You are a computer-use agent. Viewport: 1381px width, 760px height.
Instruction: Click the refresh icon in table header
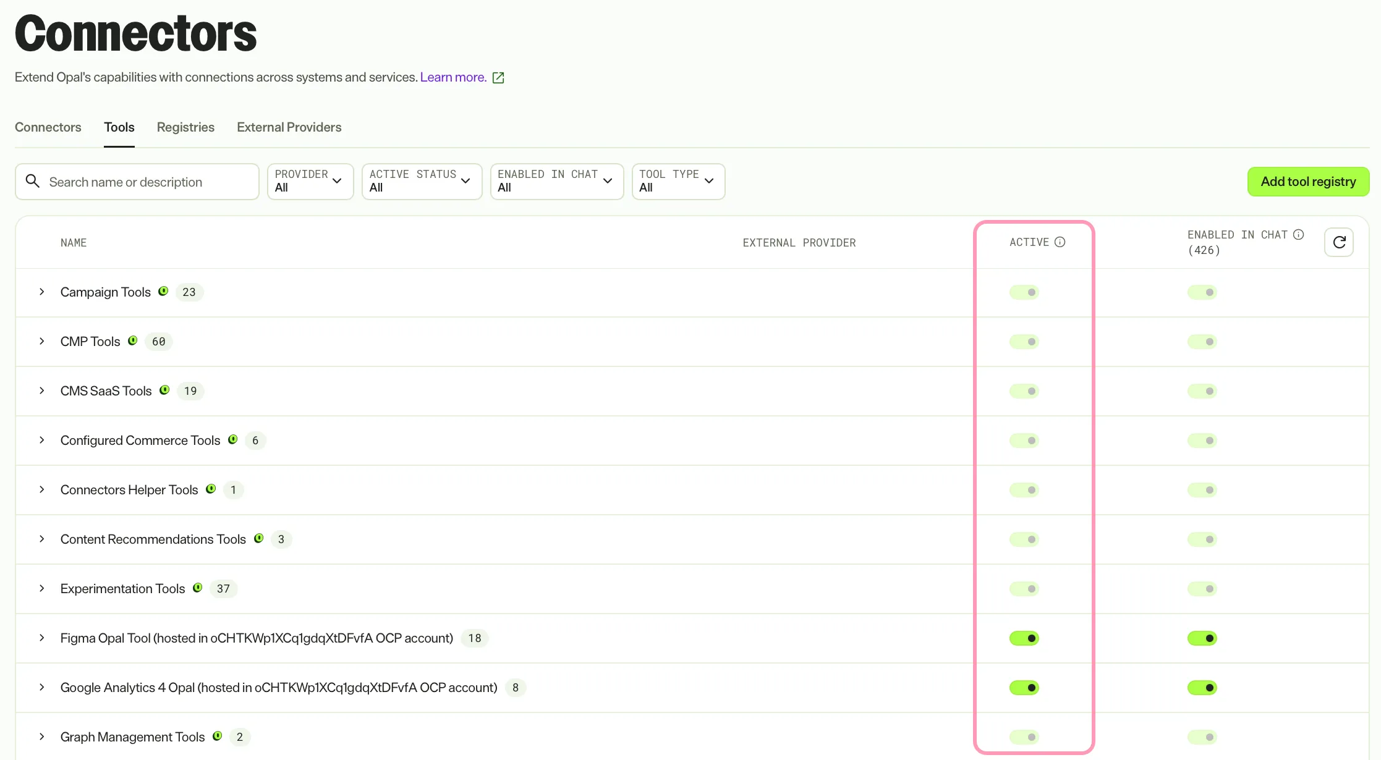(1339, 242)
